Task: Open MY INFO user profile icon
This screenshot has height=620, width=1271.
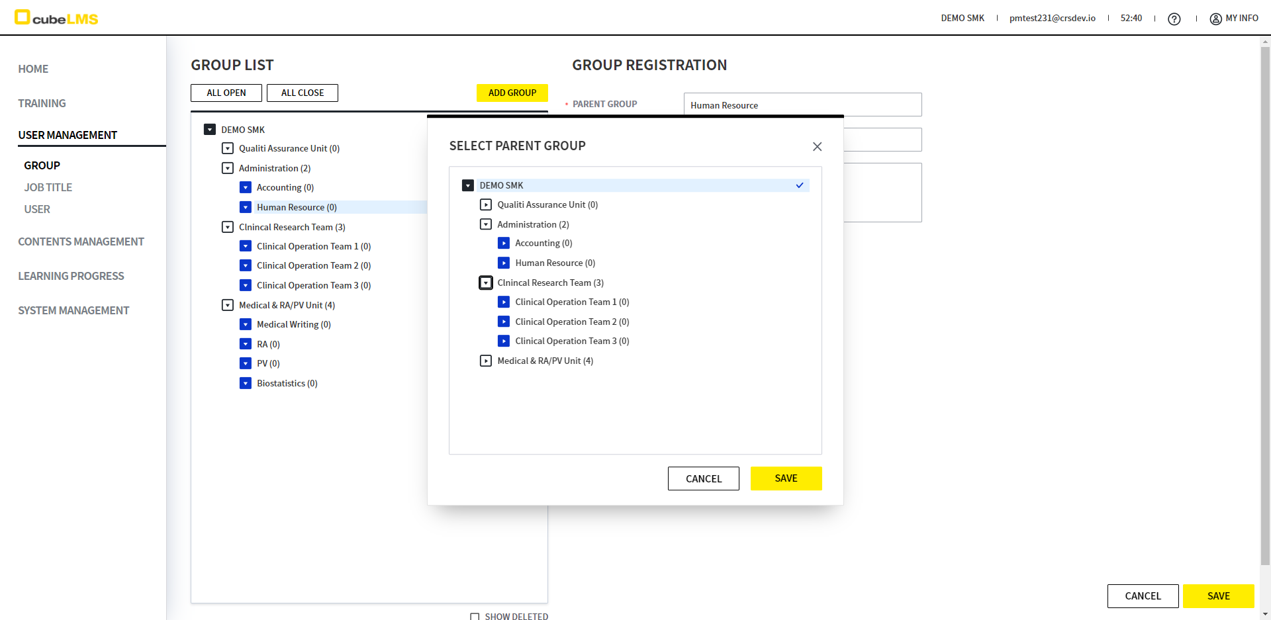Action: coord(1215,19)
